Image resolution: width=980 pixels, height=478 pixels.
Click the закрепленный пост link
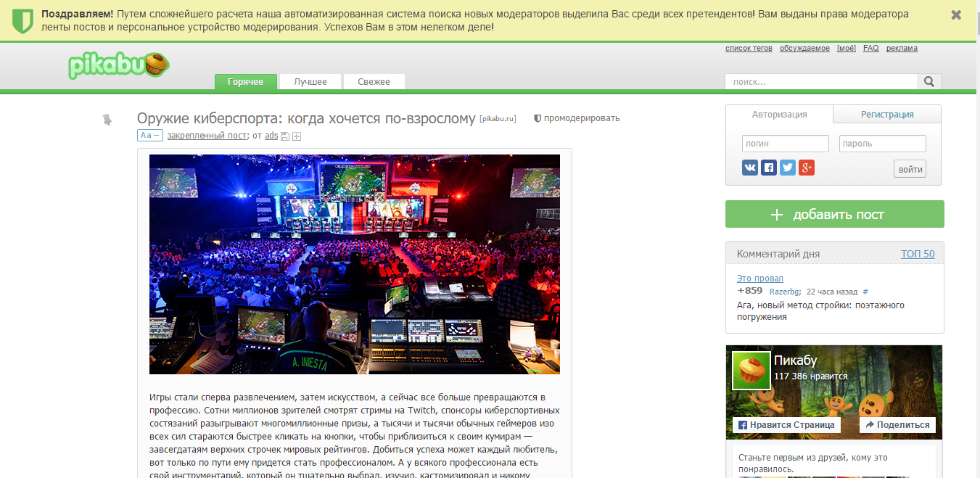click(207, 136)
